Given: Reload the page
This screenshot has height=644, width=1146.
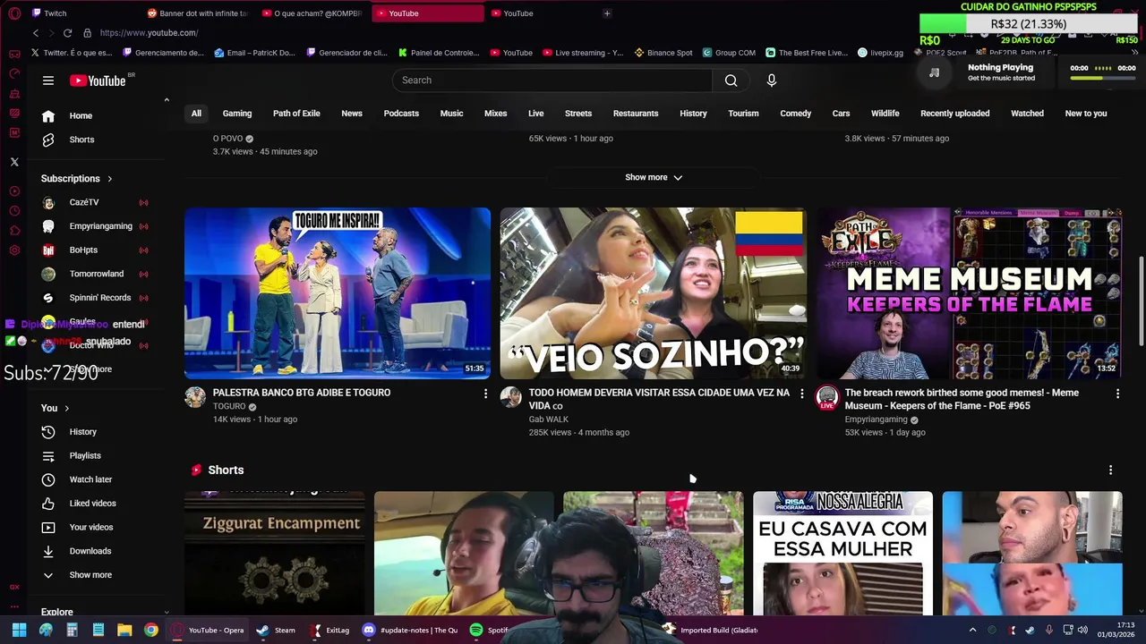Looking at the screenshot, I should click(67, 33).
